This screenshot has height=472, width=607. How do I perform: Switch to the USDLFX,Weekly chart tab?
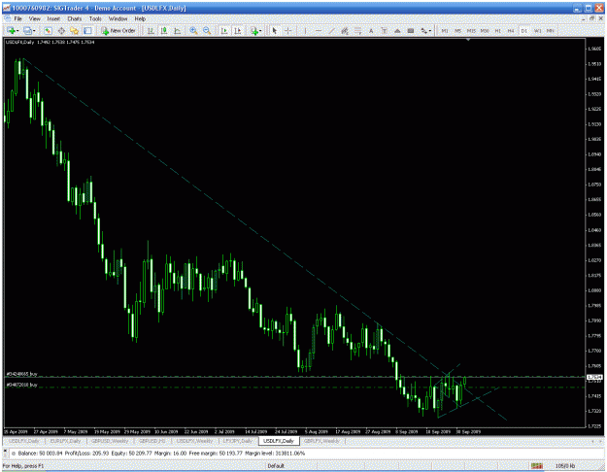coord(194,441)
